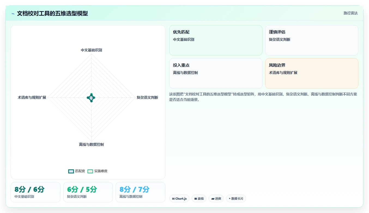This screenshot has height=213, width=369.
Task: Open the 谨慎评估 card
Action: point(311,40)
